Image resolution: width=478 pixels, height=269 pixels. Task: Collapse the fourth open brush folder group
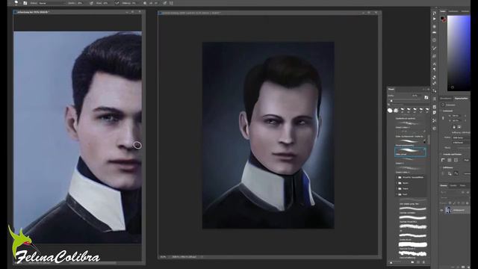tap(397, 194)
